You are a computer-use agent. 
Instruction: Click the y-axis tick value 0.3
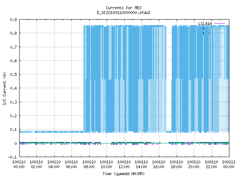[13, 102]
